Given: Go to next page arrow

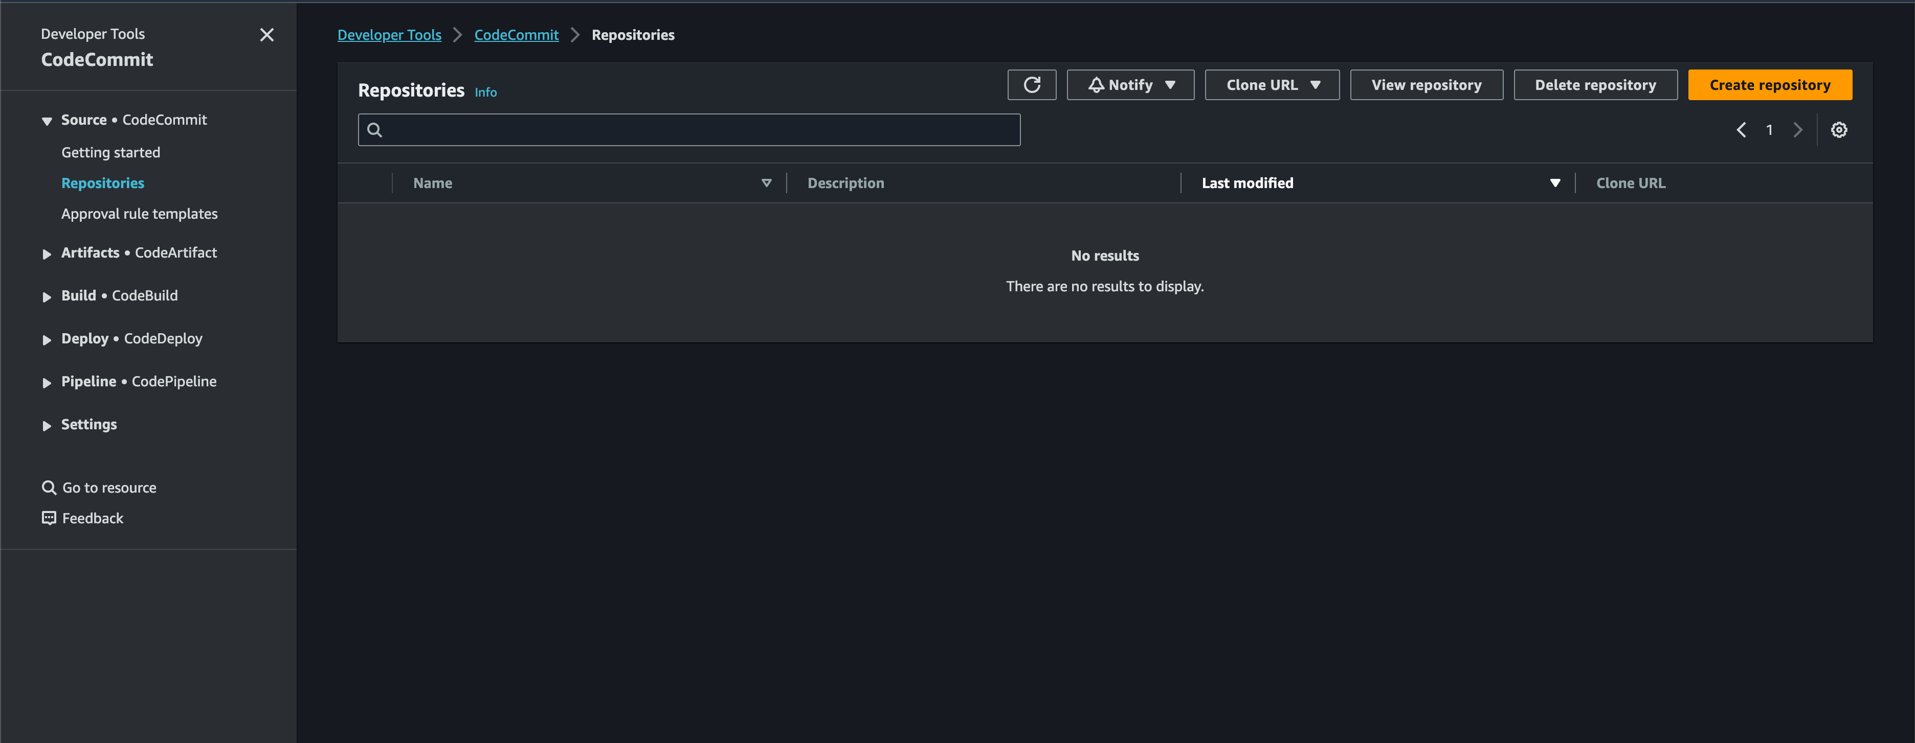Looking at the screenshot, I should click(1797, 130).
